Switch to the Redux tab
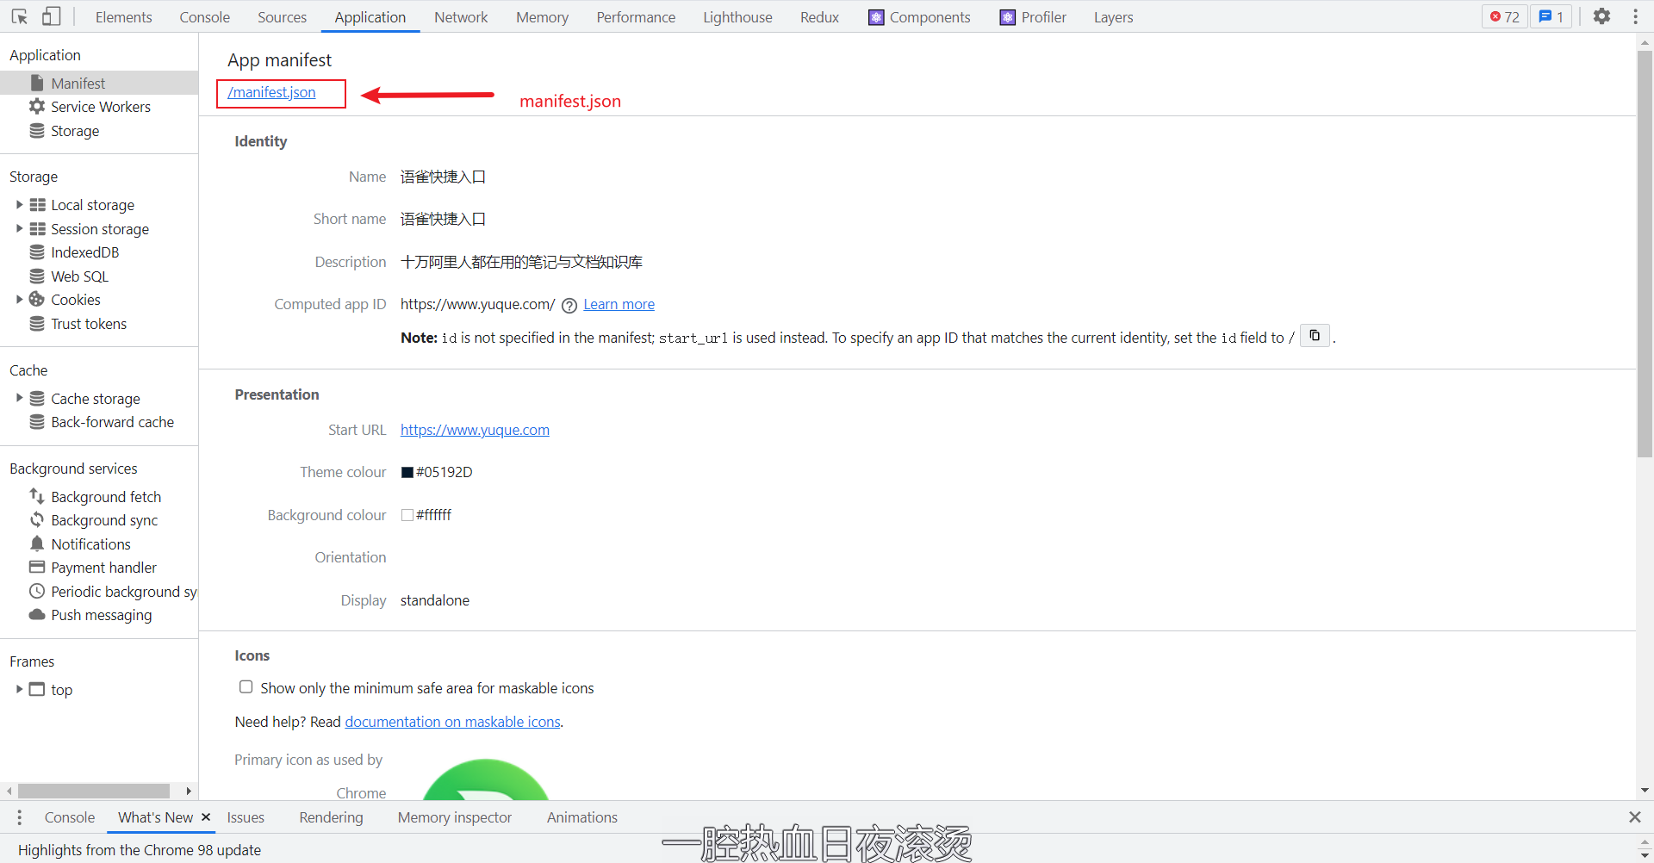 tap(819, 17)
